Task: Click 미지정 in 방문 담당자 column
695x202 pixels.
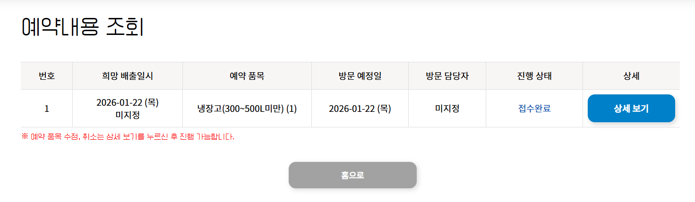Action: pyautogui.click(x=447, y=109)
